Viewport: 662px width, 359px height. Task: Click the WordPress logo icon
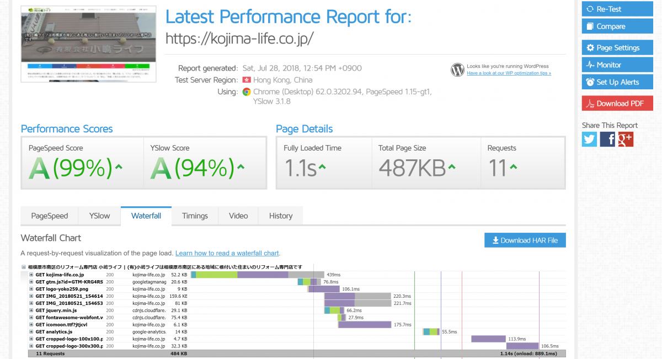[x=457, y=69]
